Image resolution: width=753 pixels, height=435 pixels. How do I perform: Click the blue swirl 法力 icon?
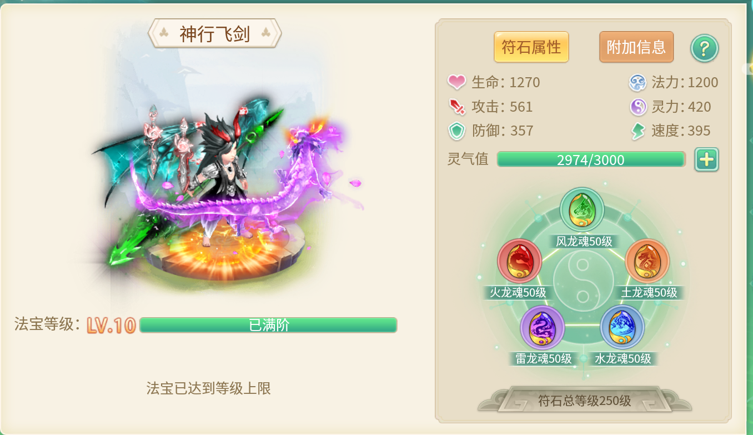coord(638,83)
